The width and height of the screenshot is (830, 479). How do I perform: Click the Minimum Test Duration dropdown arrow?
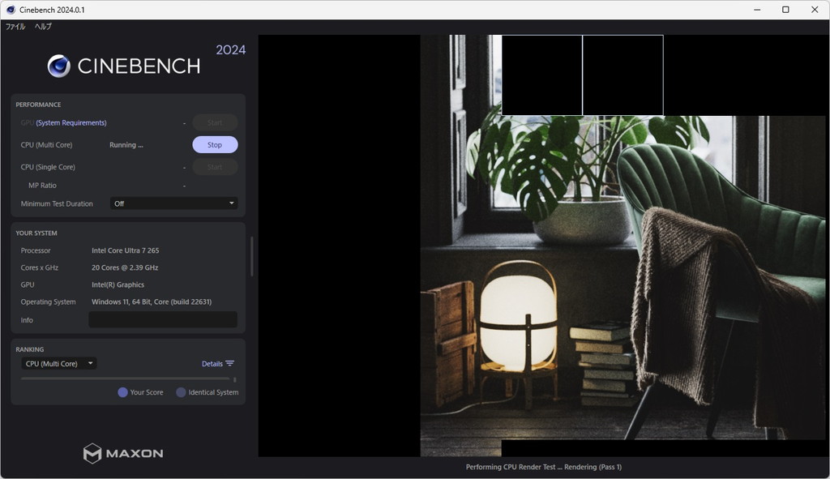231,203
